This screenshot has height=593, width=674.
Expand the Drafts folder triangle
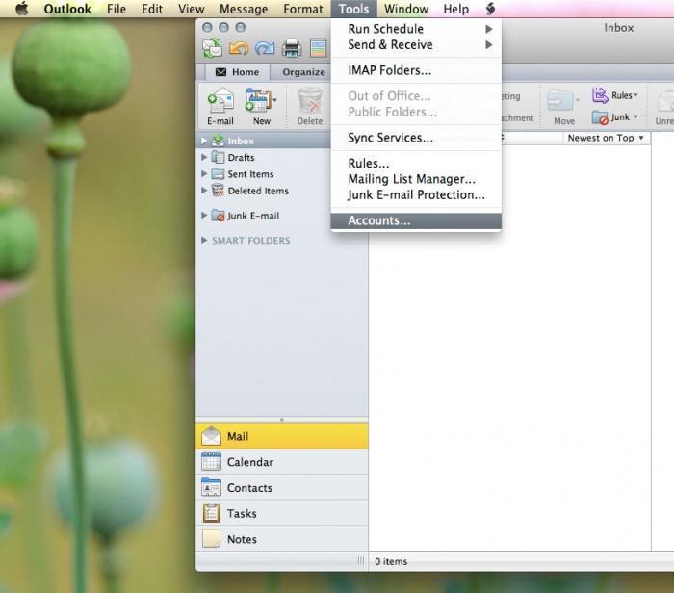coord(204,158)
